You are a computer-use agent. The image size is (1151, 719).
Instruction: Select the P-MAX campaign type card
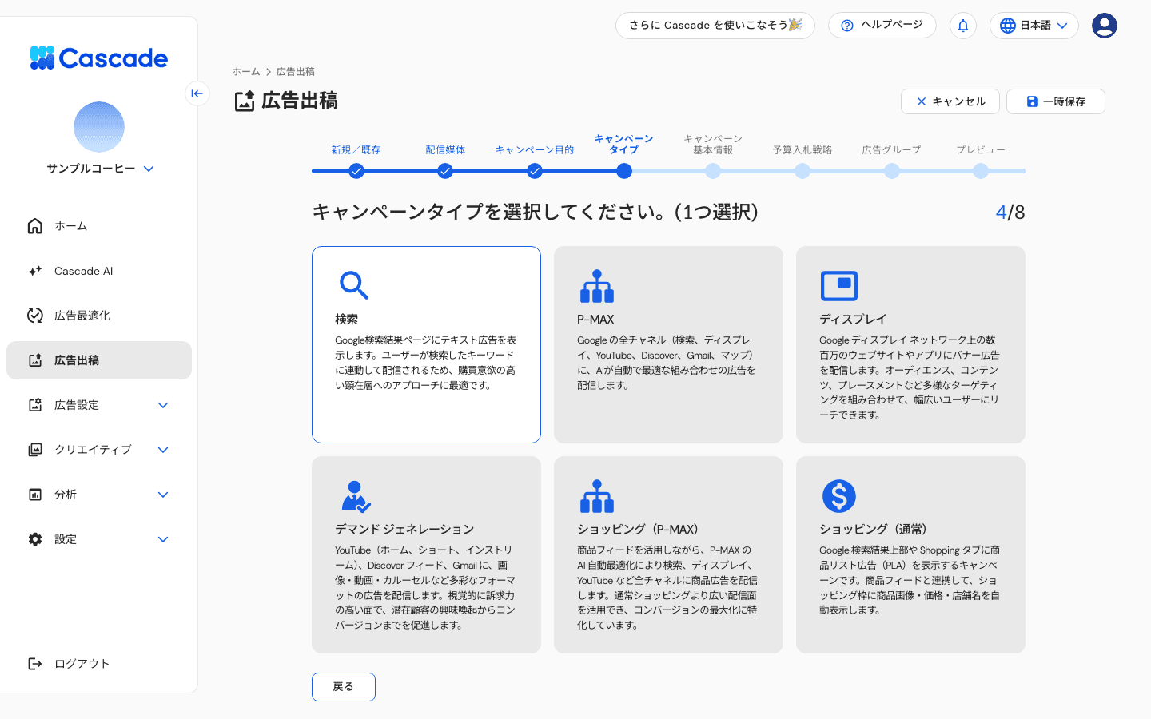(668, 344)
